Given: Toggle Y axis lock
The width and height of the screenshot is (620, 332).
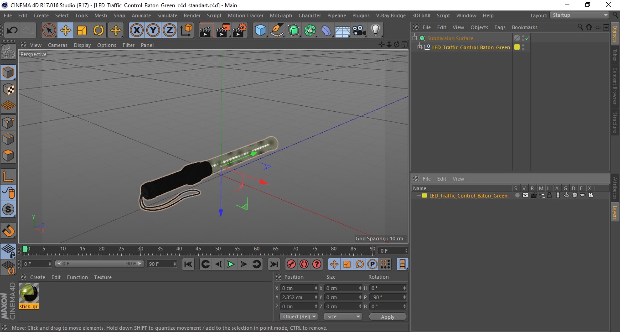Looking at the screenshot, I should click(x=153, y=31).
